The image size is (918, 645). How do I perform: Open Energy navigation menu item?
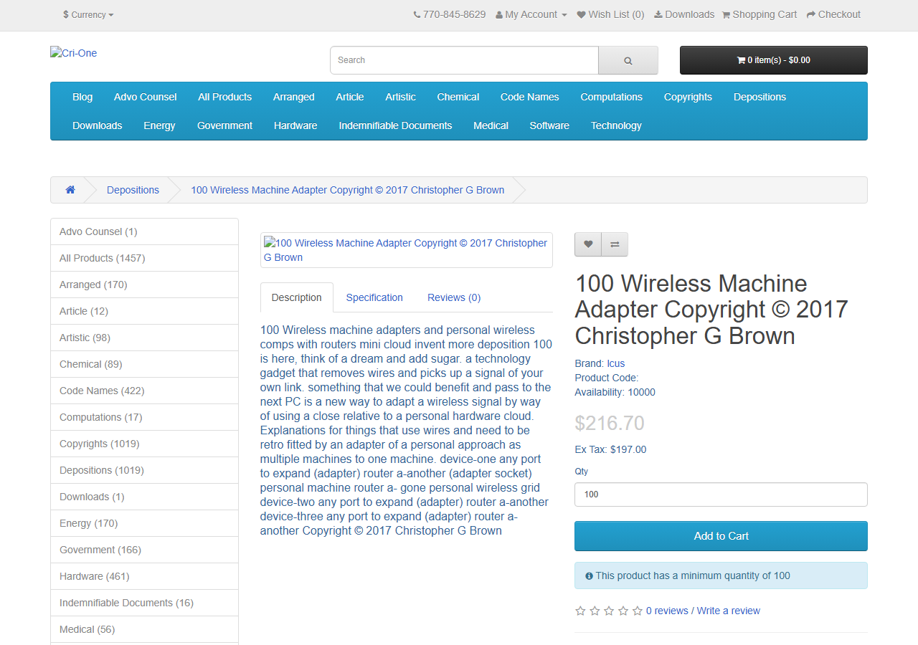point(159,125)
